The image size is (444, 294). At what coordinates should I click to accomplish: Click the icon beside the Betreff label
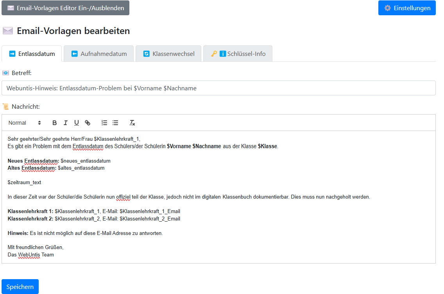click(x=5, y=73)
